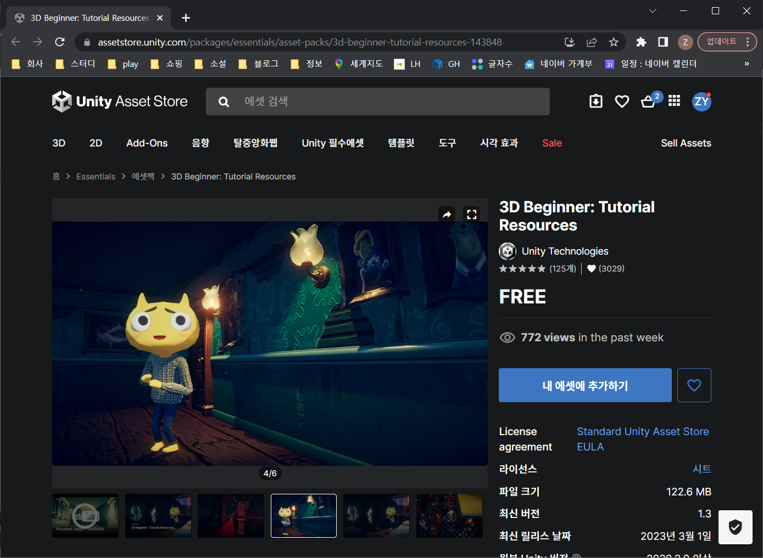Screen dimensions: 763x558
Task: Open Standard Unity Asset Store EULA link
Action: tap(643, 439)
